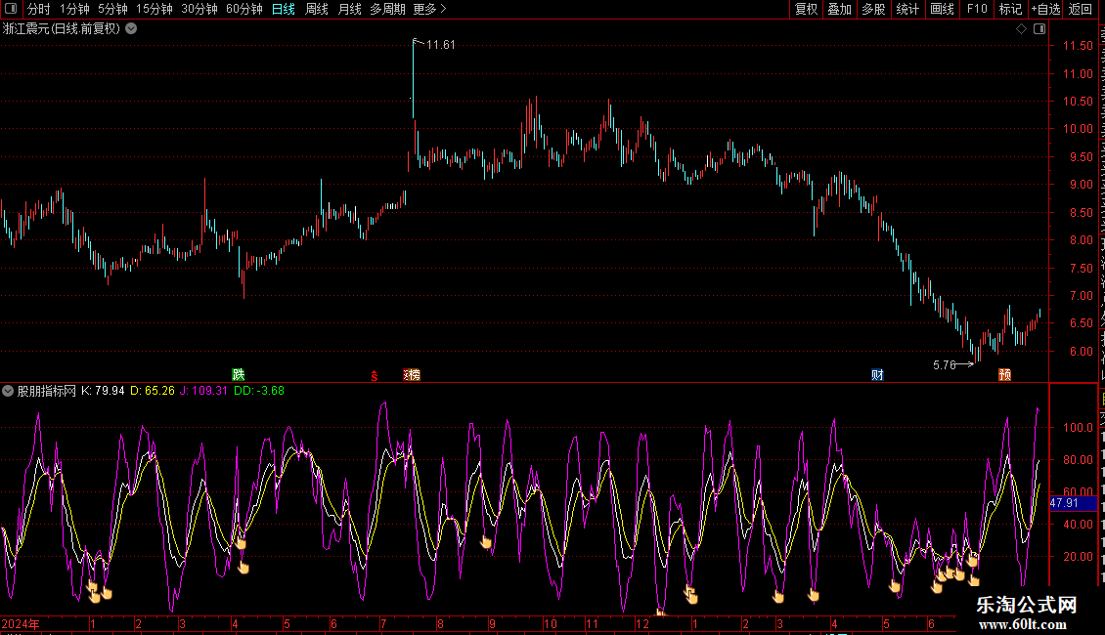The image size is (1105, 635).
Task: Click the 叠加 overlay button
Action: 839,9
